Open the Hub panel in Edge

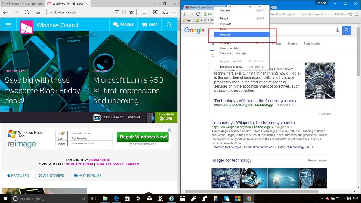(x=145, y=12)
